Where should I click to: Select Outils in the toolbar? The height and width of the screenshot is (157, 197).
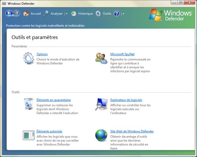103,14
